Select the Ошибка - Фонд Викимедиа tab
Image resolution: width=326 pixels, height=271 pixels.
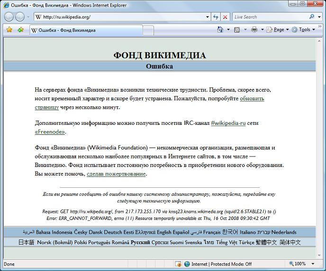(x=86, y=30)
